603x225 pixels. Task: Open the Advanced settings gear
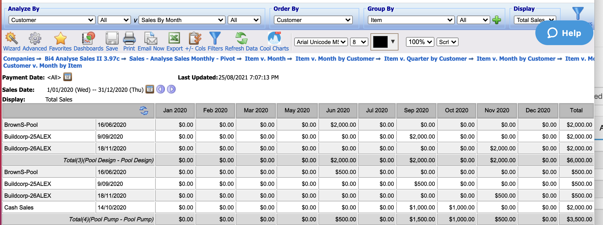35,42
